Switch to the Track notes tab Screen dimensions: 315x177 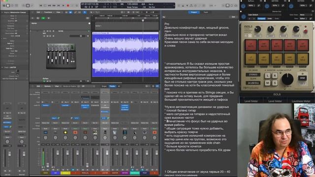tap(206, 12)
